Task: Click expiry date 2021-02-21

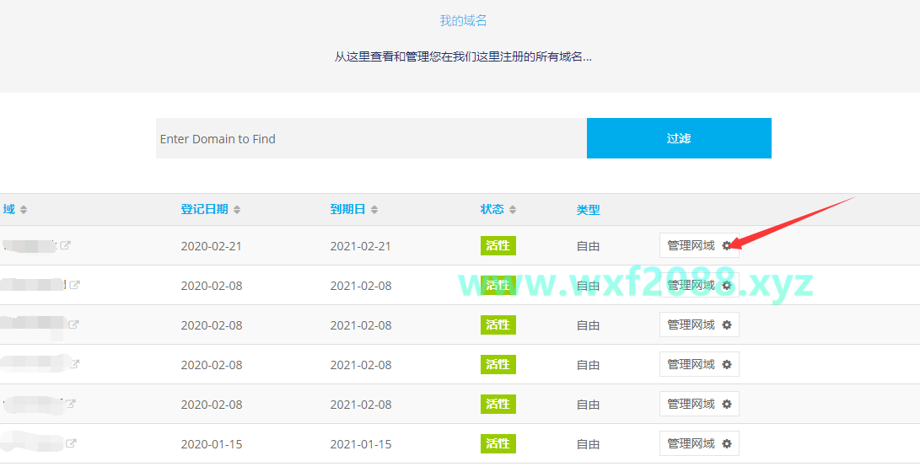Action: [x=360, y=246]
